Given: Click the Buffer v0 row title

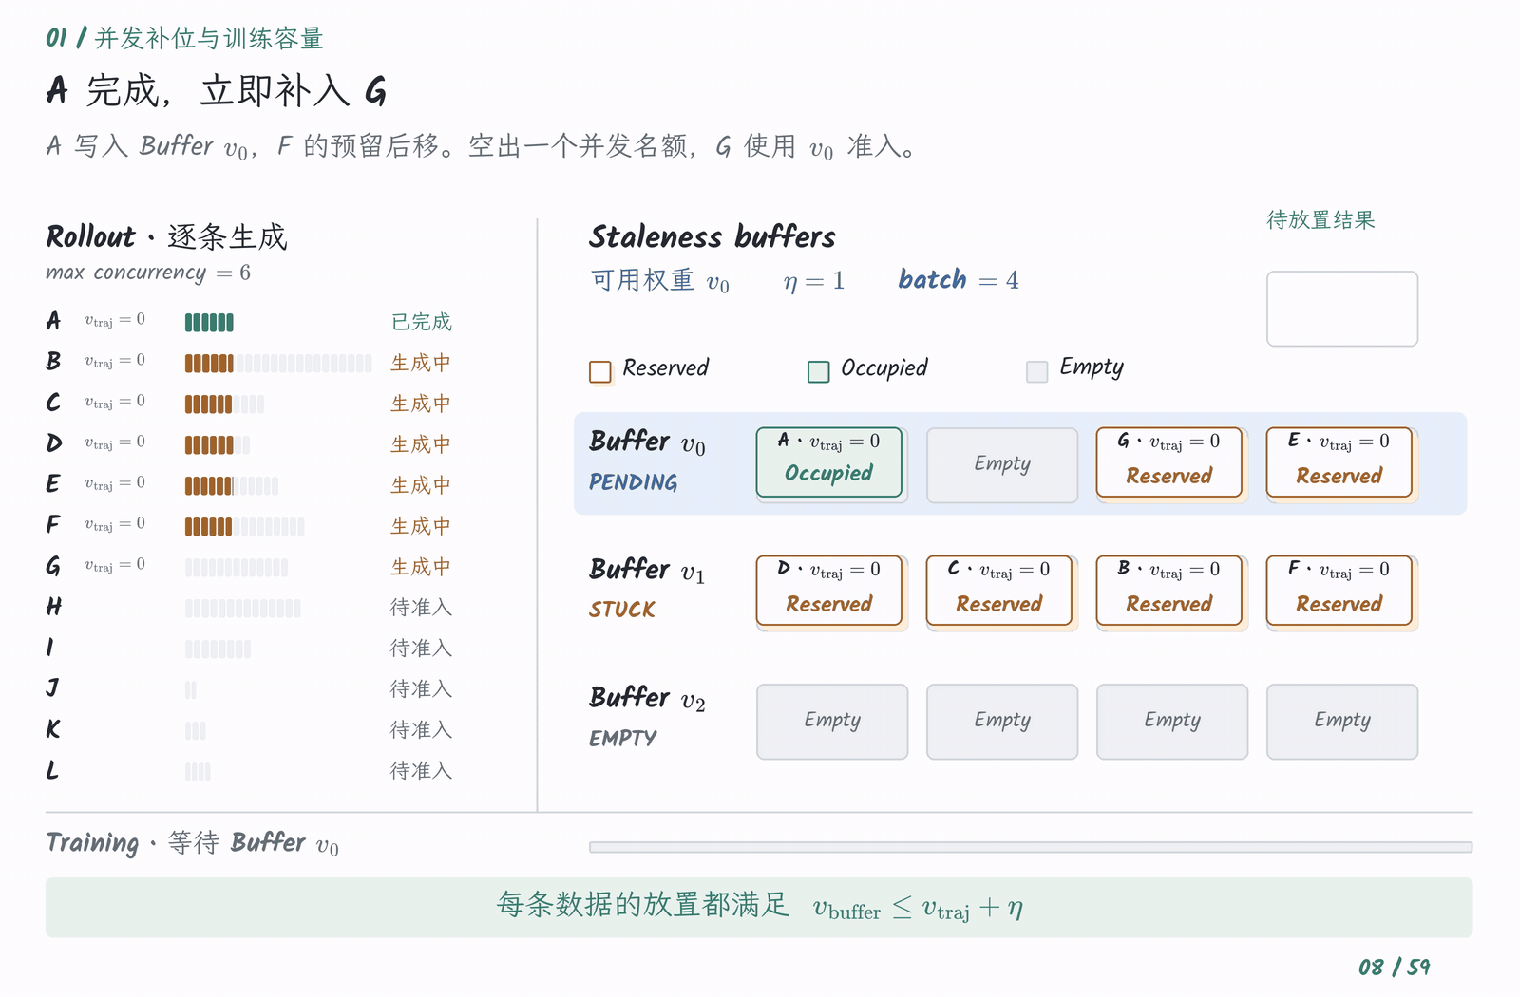Looking at the screenshot, I should point(647,442).
